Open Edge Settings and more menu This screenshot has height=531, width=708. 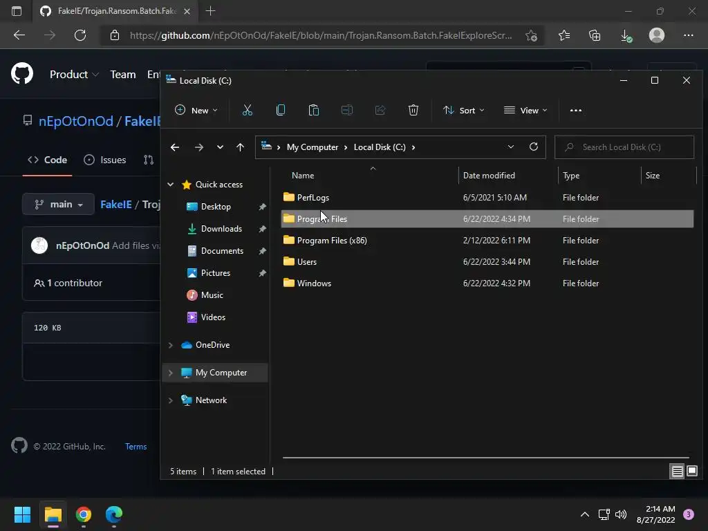coord(688,35)
